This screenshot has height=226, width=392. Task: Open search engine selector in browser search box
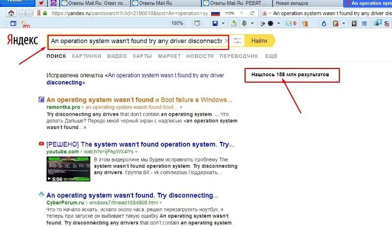(x=267, y=13)
